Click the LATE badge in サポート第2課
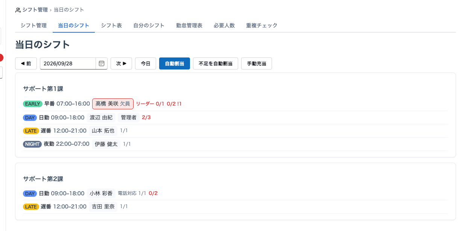The image size is (465, 231). [31, 207]
